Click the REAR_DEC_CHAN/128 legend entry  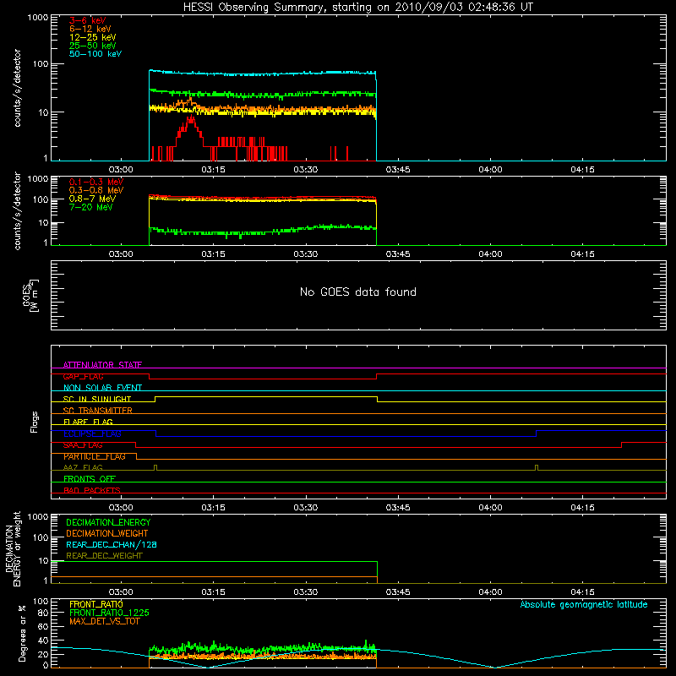coord(112,544)
